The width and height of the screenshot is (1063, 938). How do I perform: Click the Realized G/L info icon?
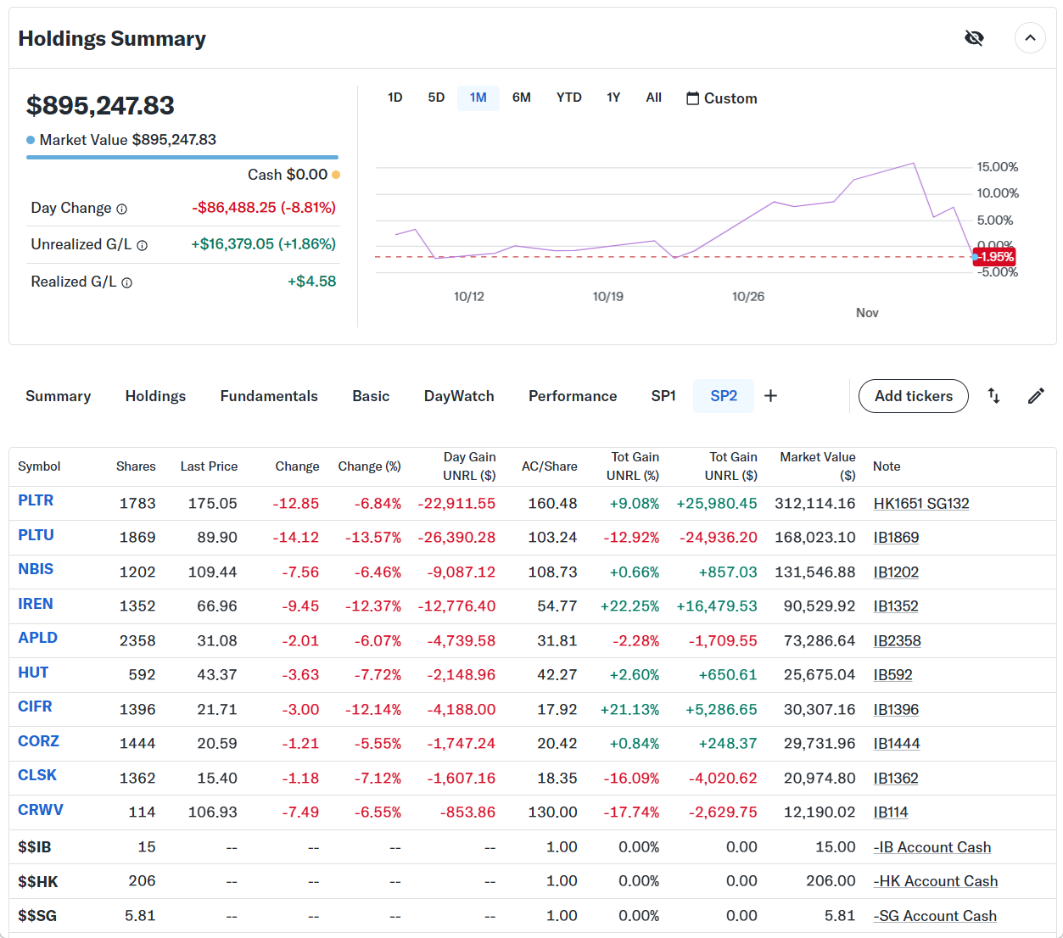point(126,283)
